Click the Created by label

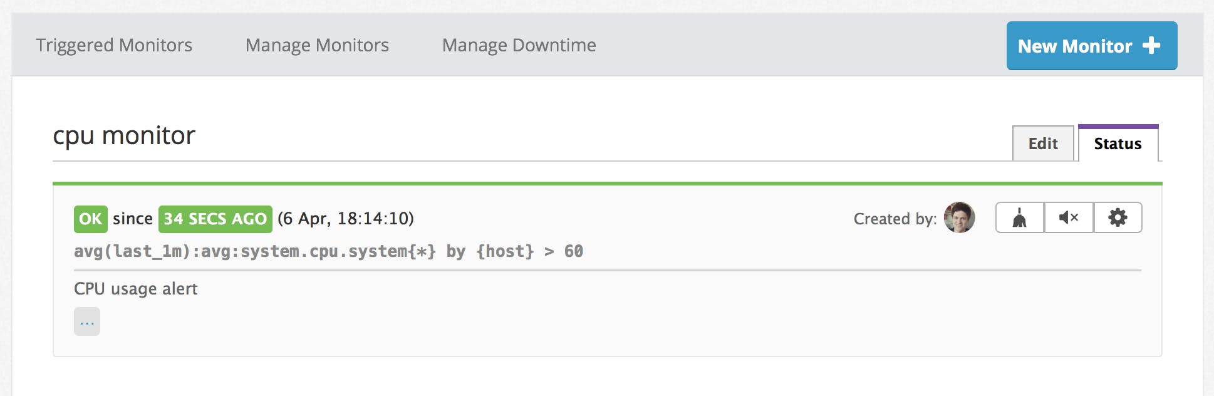click(x=895, y=219)
